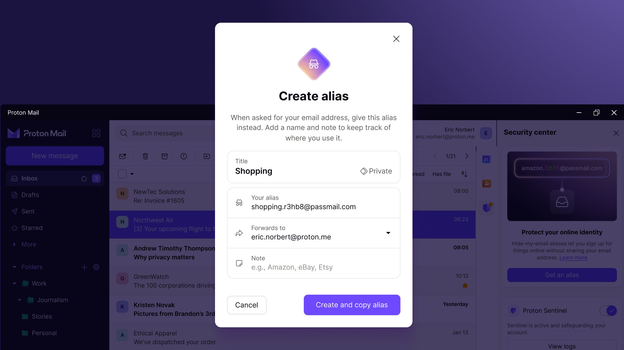Click Create and copy alias button
624x350 pixels.
(x=351, y=304)
